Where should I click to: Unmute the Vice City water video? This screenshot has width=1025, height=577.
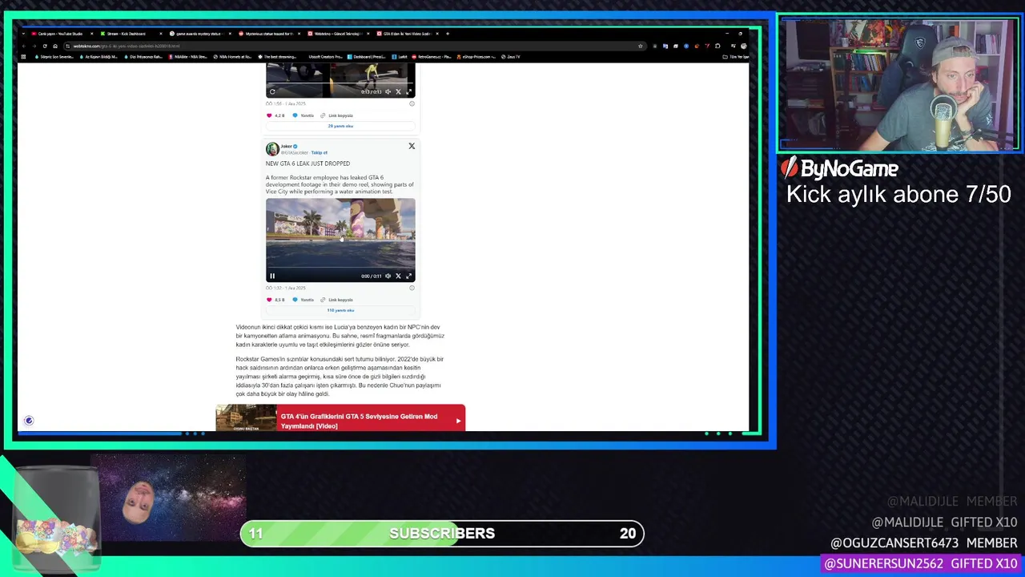pyautogui.click(x=388, y=276)
